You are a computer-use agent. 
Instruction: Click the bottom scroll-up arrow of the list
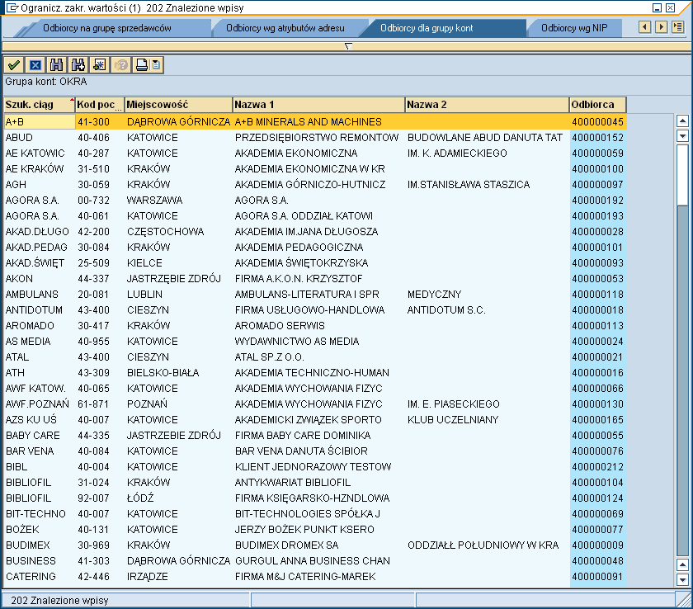tap(682, 564)
